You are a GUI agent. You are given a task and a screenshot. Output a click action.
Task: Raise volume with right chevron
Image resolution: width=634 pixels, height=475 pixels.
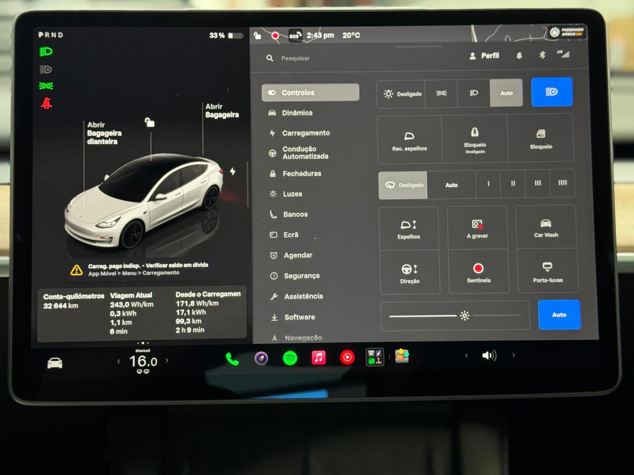tap(513, 355)
